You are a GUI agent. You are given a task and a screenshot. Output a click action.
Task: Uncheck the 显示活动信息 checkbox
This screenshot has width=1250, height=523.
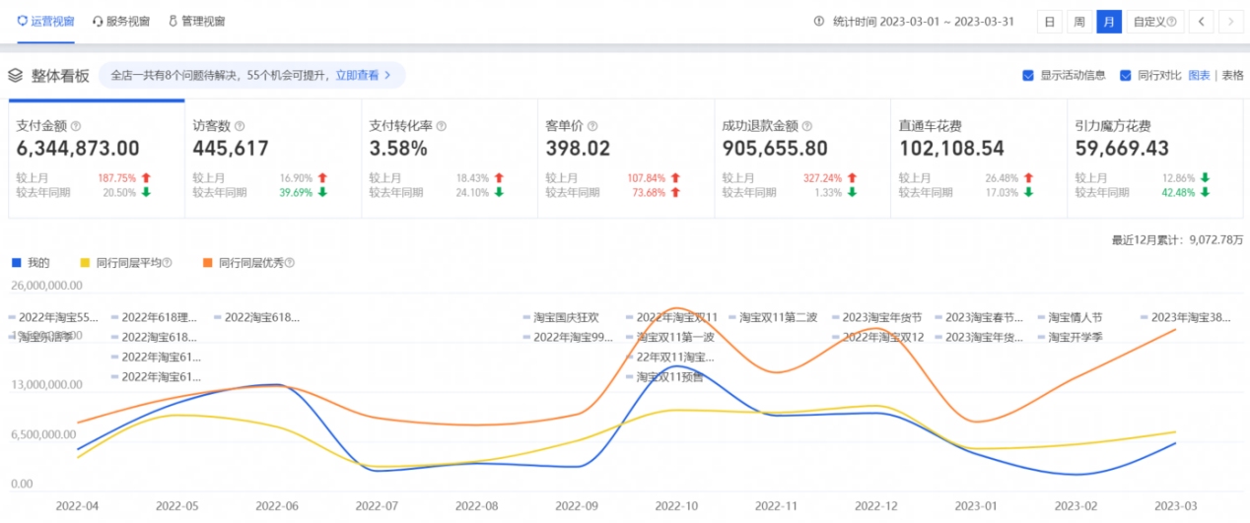pyautogui.click(x=1028, y=75)
